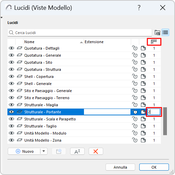Hide the Quotatura - Generale layer
The width and height of the screenshot is (175, 175).
[x=11, y=55]
